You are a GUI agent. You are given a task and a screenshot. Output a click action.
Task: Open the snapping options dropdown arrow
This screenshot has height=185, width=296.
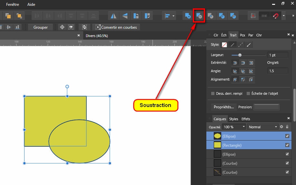point(283,16)
